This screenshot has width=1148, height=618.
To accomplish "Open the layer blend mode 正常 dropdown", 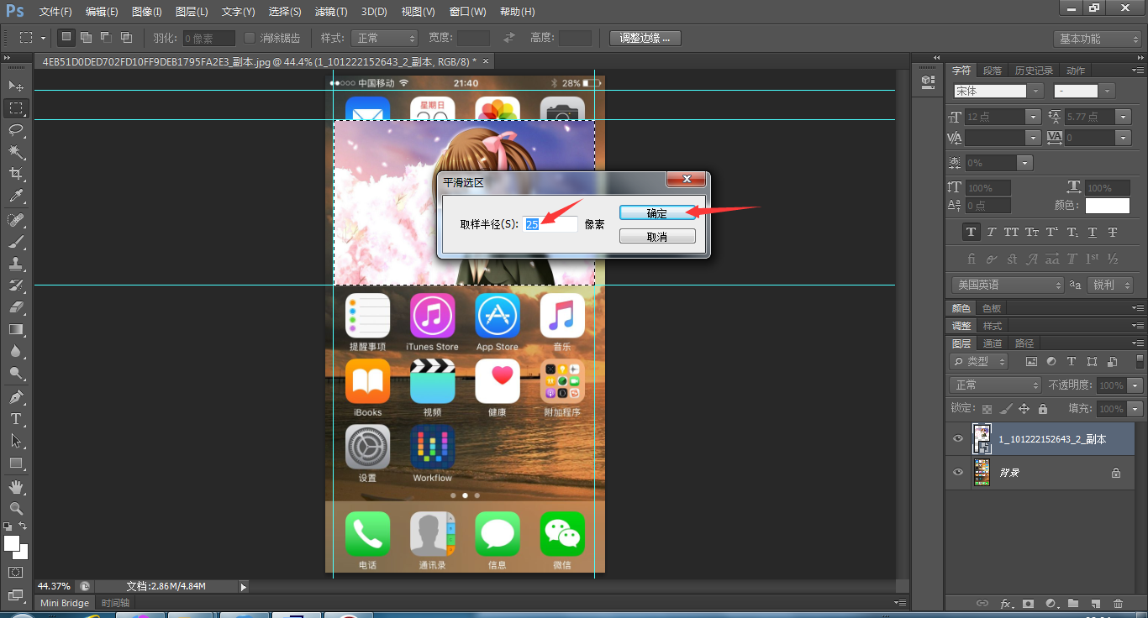I will pos(995,385).
